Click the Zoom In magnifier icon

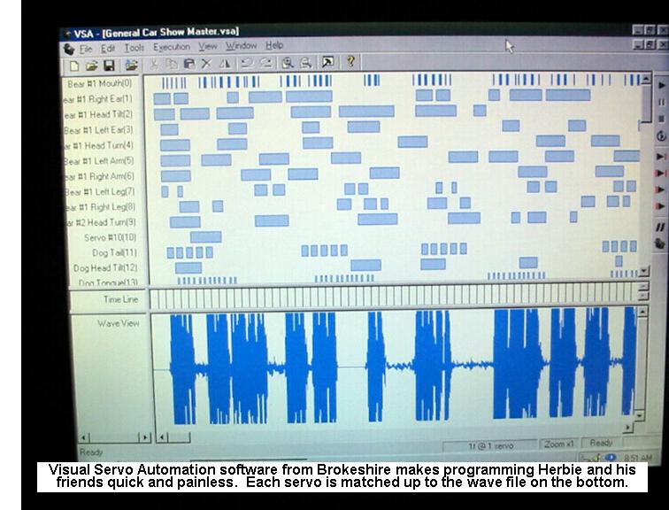coord(287,63)
